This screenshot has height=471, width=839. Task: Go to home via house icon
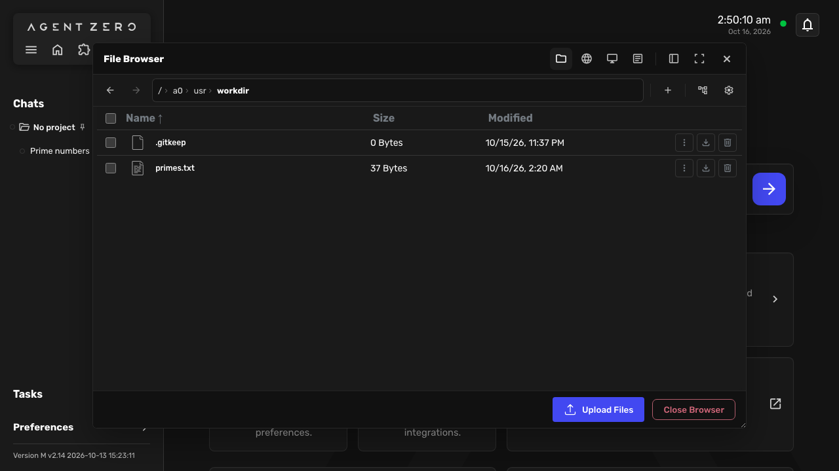point(58,50)
